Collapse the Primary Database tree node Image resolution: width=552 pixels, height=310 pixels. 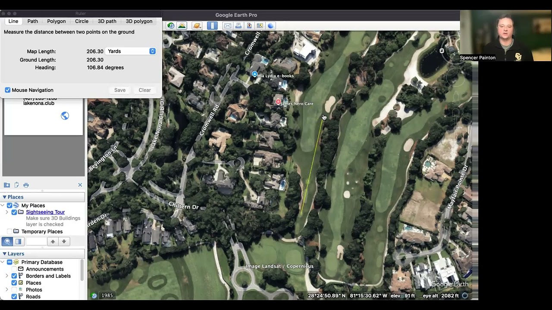pos(3,262)
